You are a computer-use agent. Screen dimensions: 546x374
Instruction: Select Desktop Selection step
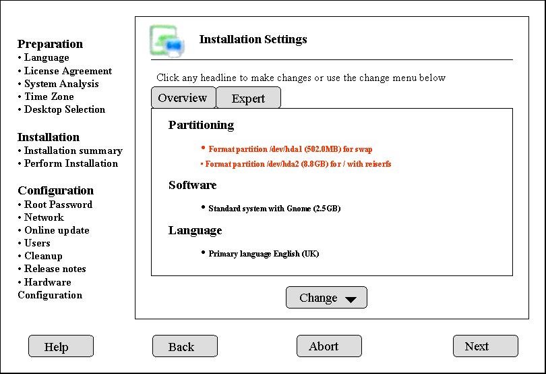click(x=61, y=109)
